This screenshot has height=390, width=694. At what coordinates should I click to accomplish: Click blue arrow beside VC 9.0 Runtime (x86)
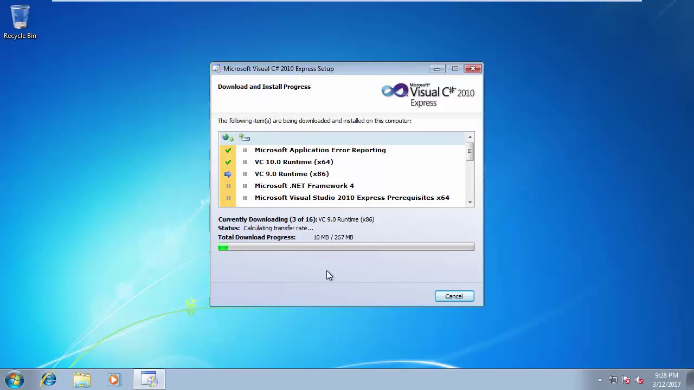(x=228, y=174)
